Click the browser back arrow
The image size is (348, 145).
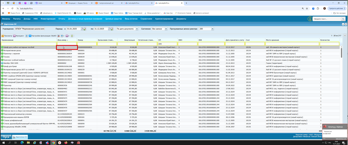point(3,8)
